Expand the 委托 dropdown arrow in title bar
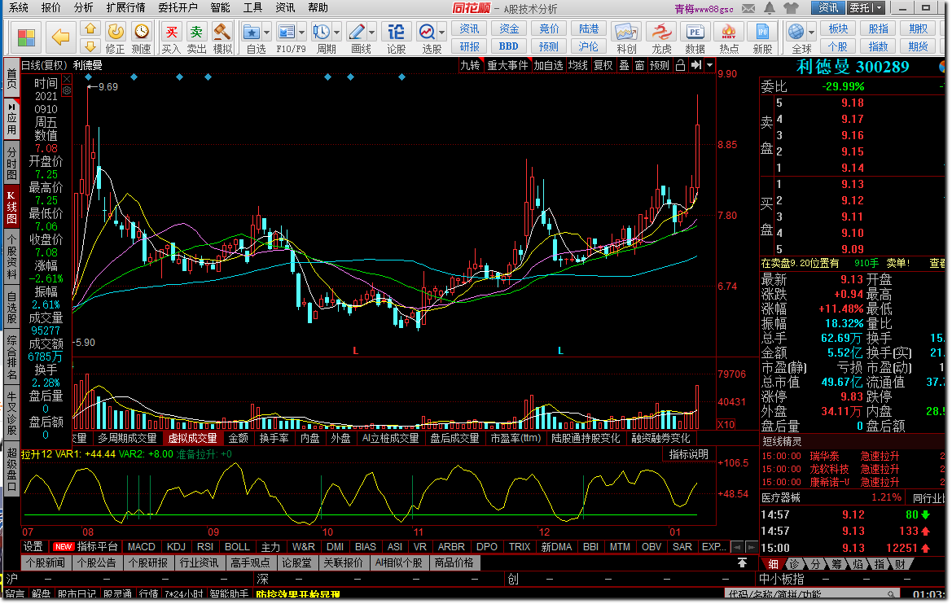This screenshot has width=952, height=604. (x=878, y=8)
